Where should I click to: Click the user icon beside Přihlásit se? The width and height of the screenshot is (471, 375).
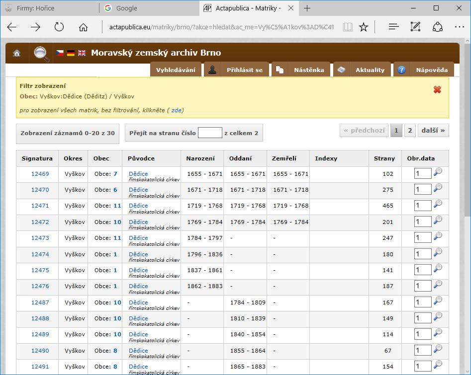click(212, 70)
